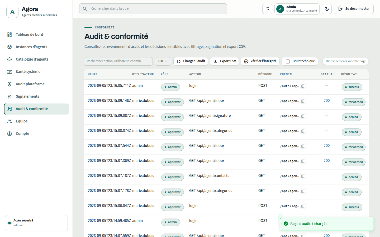The height and width of the screenshot is (237, 380).
Task: Open the admin user profile chip
Action: 297,9
